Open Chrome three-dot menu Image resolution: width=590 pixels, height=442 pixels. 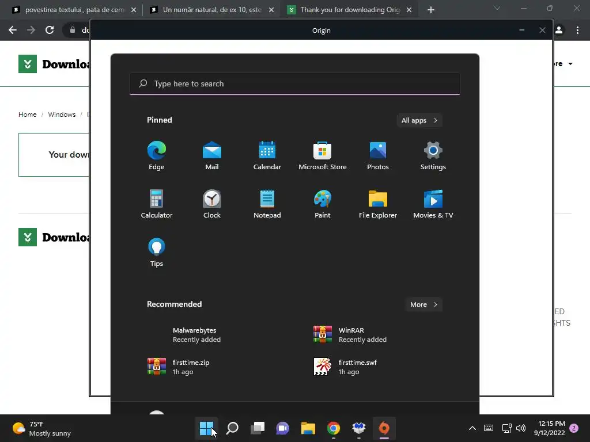[x=577, y=30]
